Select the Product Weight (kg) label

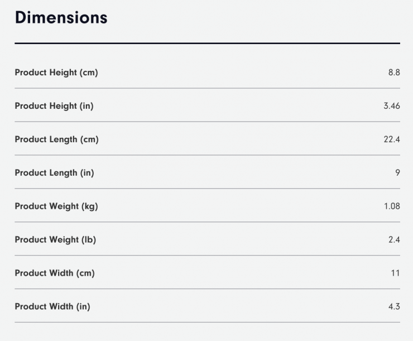coord(56,206)
